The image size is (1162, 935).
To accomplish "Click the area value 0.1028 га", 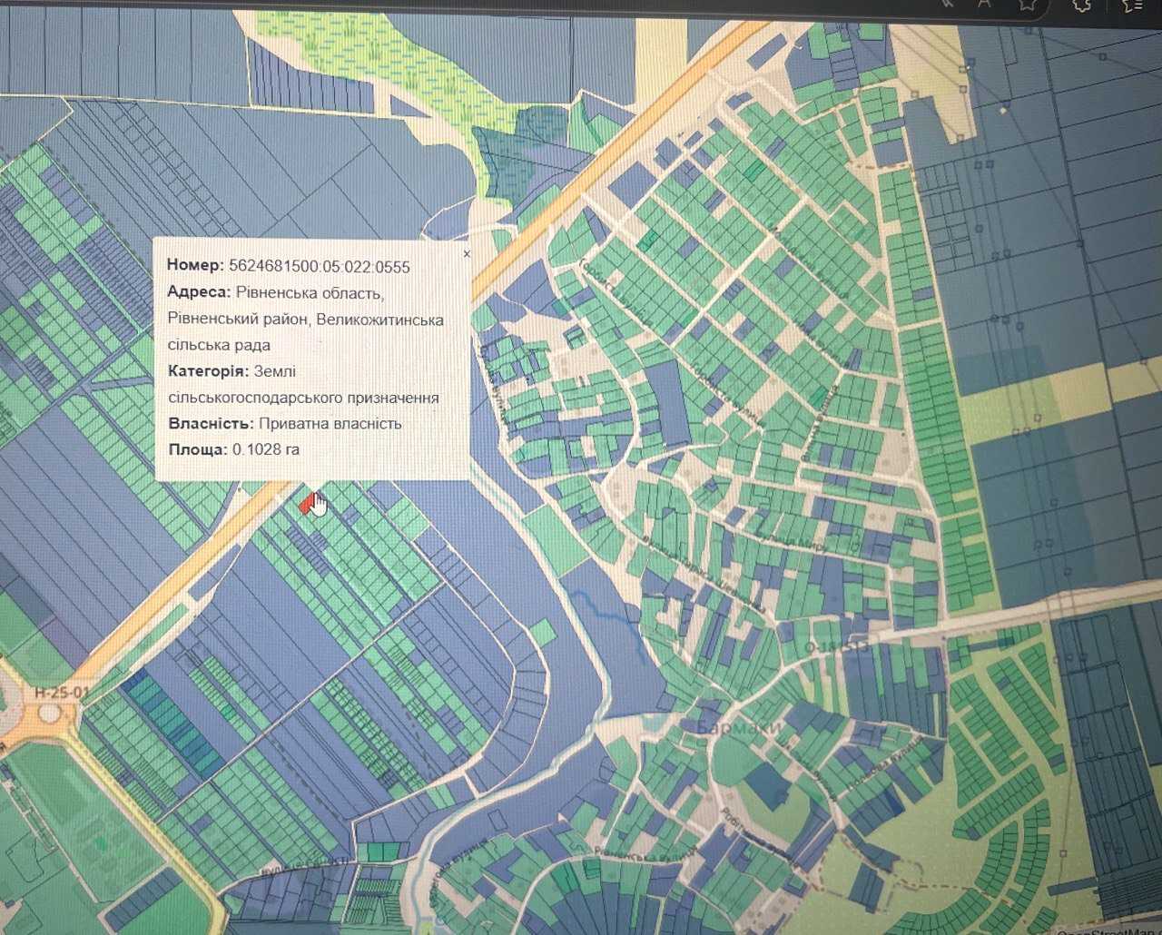I will (266, 449).
